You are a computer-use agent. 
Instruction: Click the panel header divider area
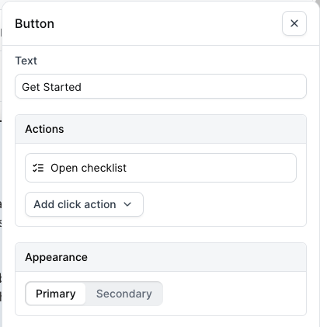161,45
